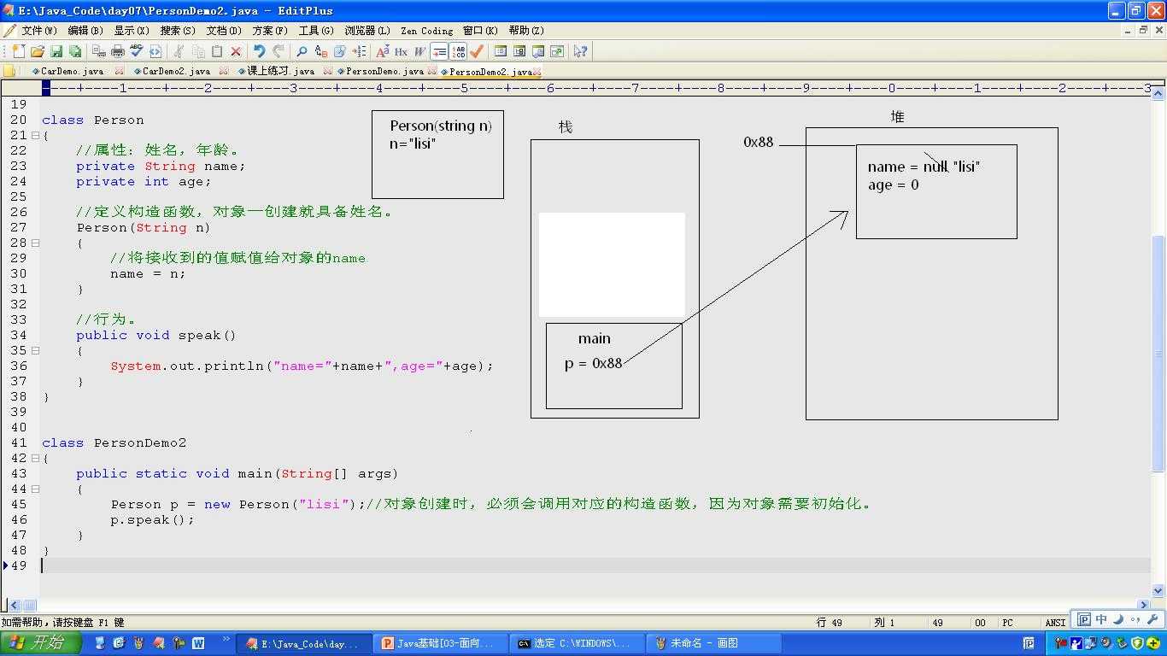Open the 显示(X) menu
Viewport: 1167px width, 656px height.
[x=132, y=30]
